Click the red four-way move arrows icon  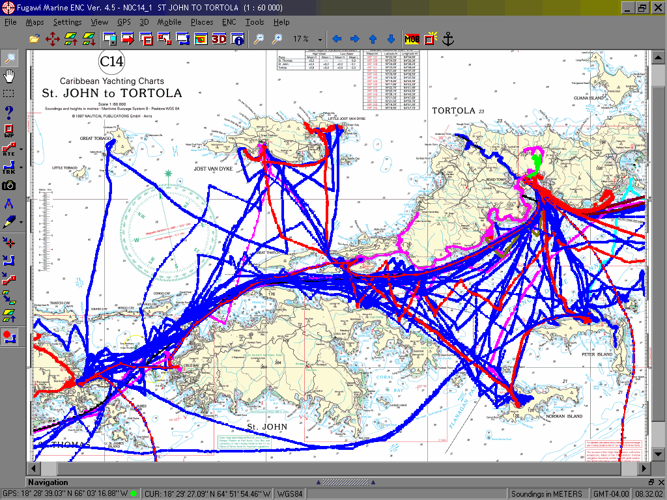pyautogui.click(x=53, y=39)
